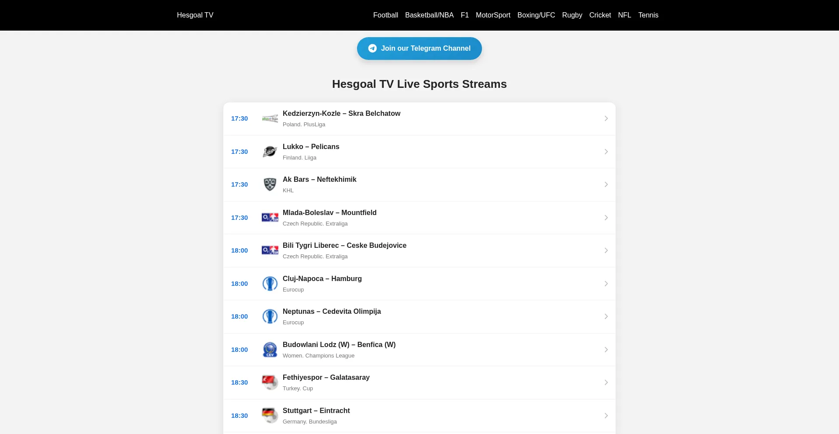Open Mlada-Boleslav – Mountfield row chevron
The width and height of the screenshot is (839, 434).
point(606,218)
